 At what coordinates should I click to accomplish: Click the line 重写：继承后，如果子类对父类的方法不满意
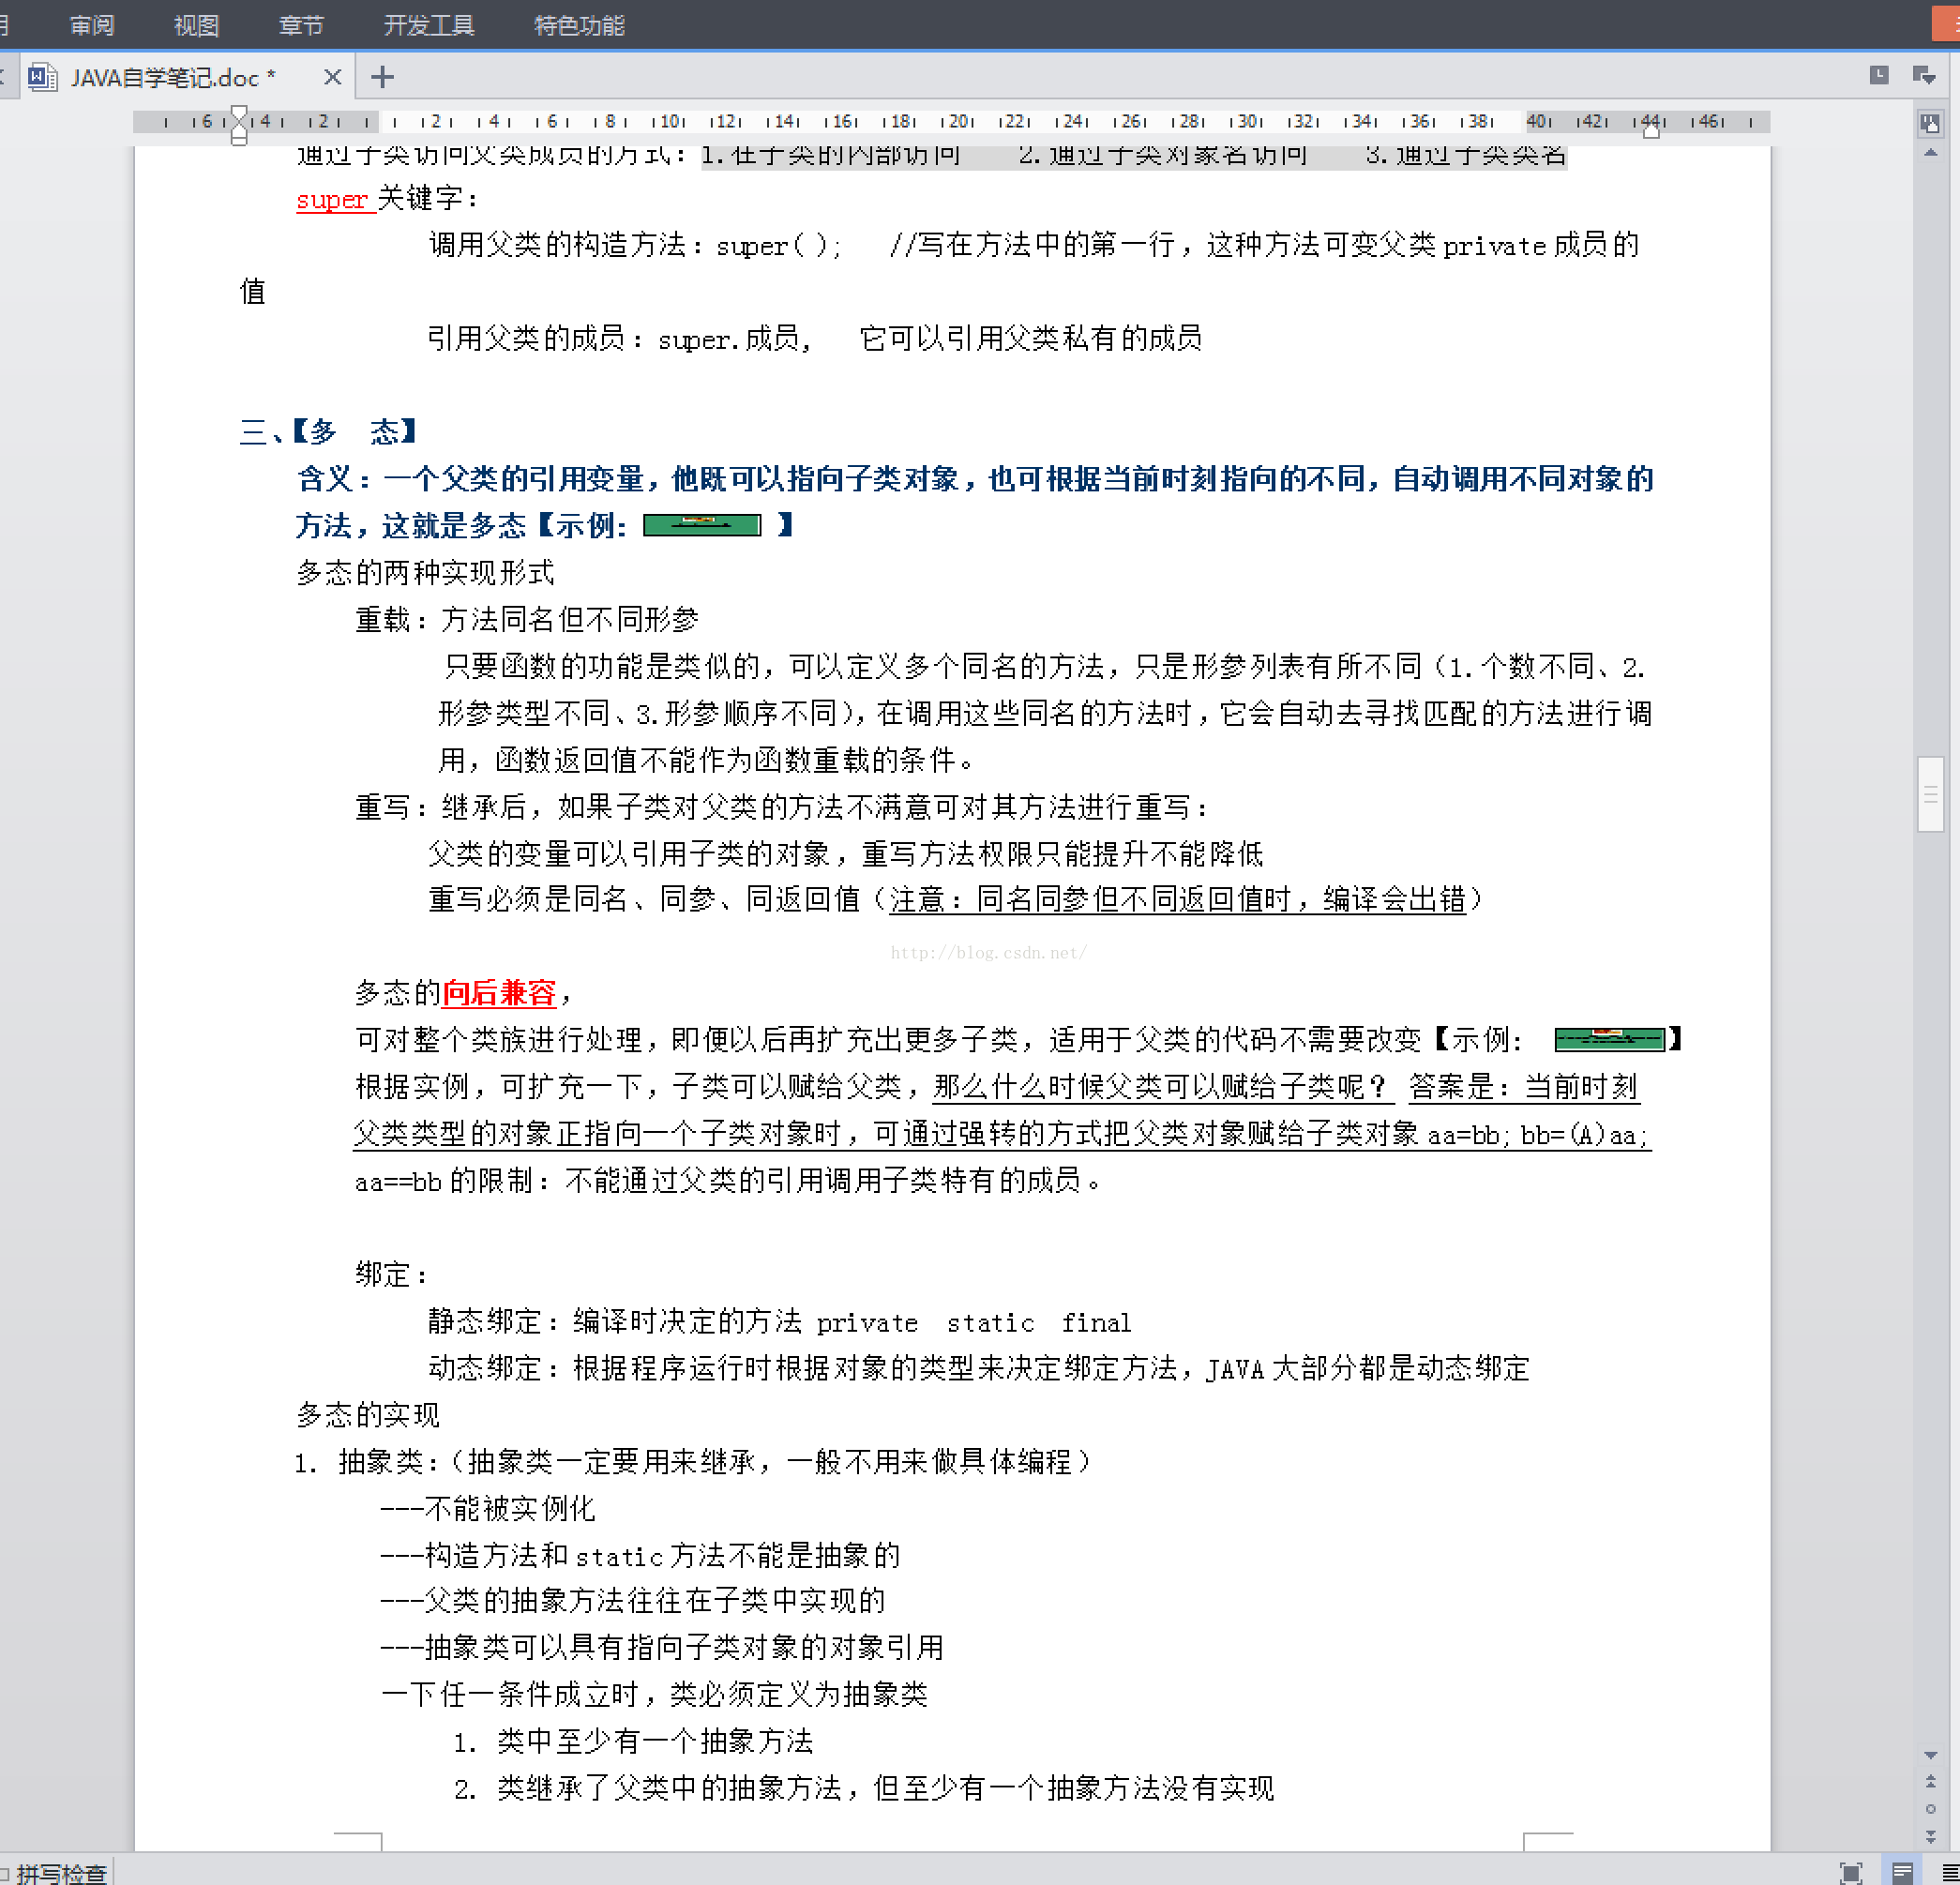click(x=782, y=807)
